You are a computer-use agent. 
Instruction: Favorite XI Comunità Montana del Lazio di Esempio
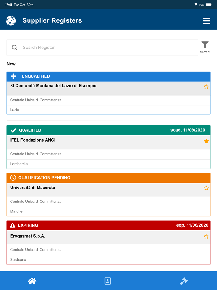pyautogui.click(x=206, y=87)
